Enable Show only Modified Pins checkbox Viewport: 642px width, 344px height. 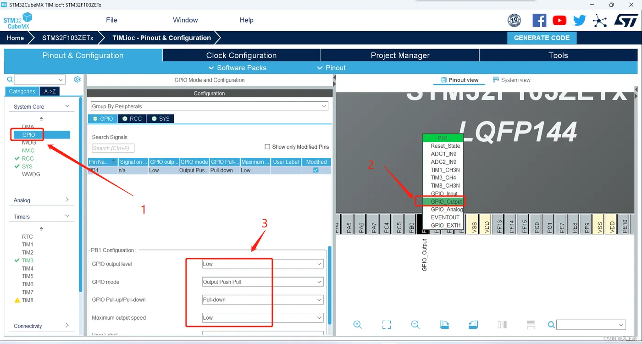pyautogui.click(x=267, y=147)
